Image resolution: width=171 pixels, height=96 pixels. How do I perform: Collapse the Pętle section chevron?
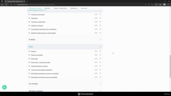(x=100, y=47)
